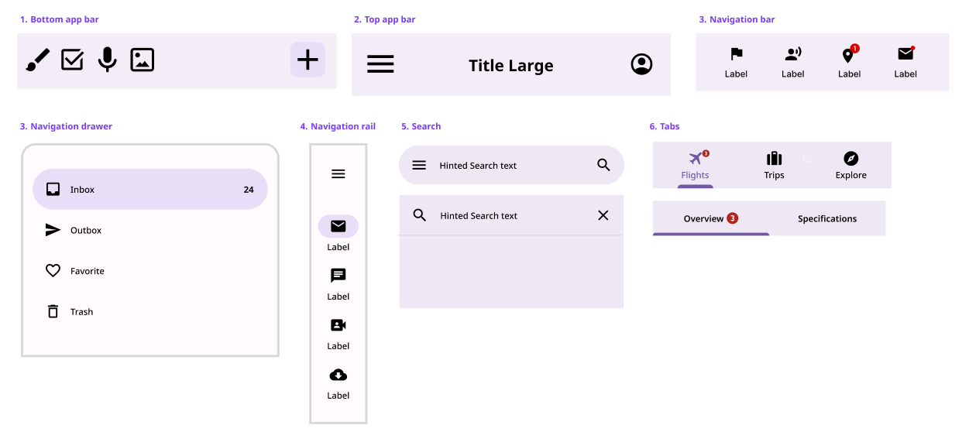Click the account profile icon
Image resolution: width=969 pixels, height=439 pixels.
[x=641, y=64]
